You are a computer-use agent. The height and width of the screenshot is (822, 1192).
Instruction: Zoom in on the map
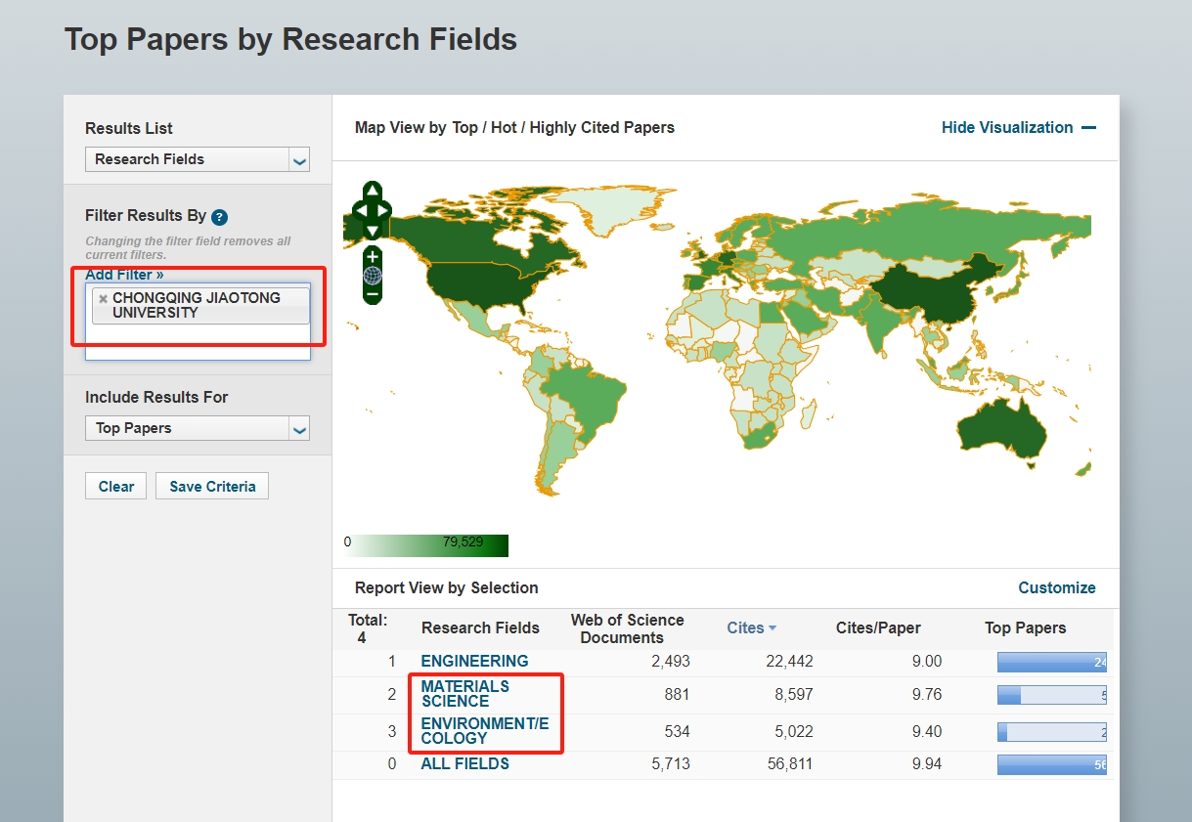pos(373,256)
